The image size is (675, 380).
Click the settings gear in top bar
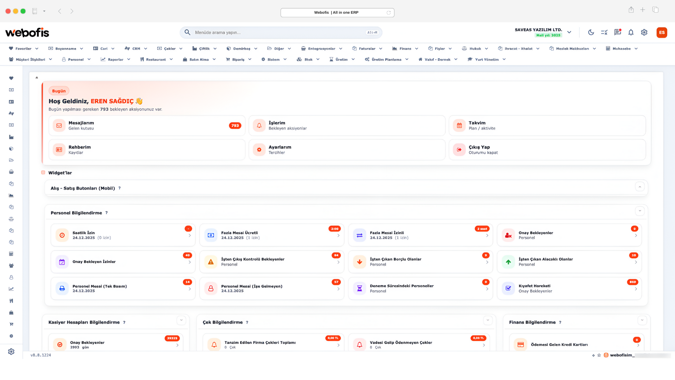click(644, 32)
